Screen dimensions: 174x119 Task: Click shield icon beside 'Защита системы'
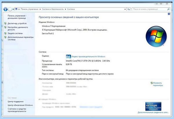[5, 33]
